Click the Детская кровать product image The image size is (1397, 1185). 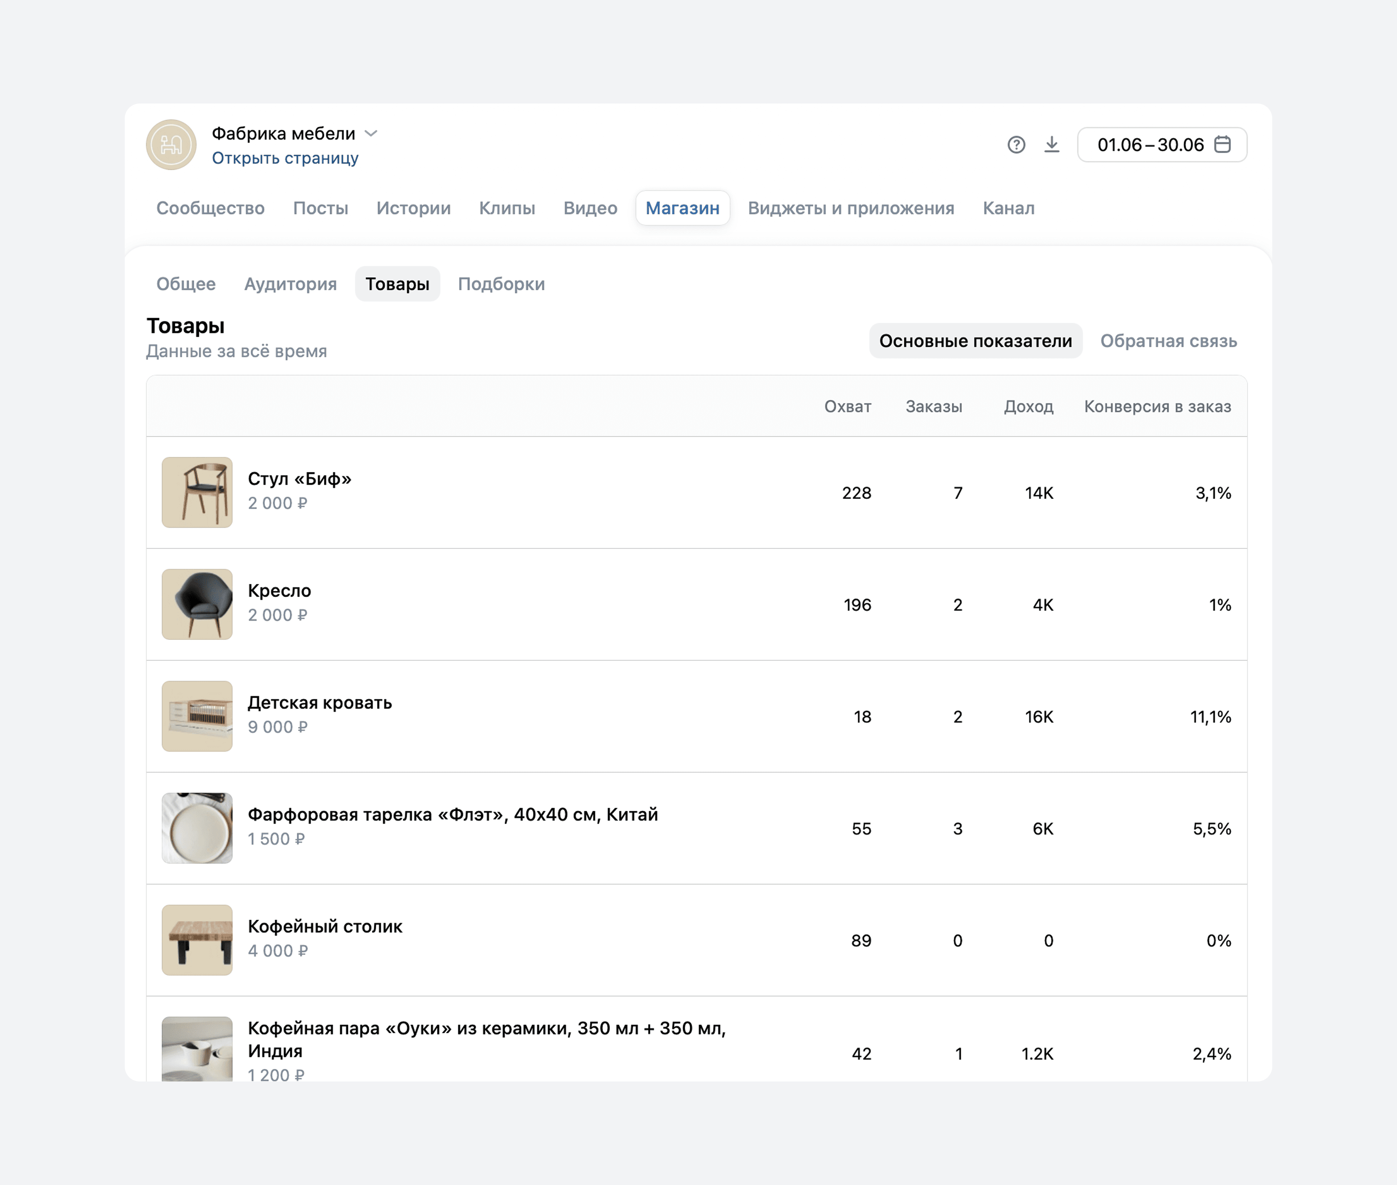point(197,716)
